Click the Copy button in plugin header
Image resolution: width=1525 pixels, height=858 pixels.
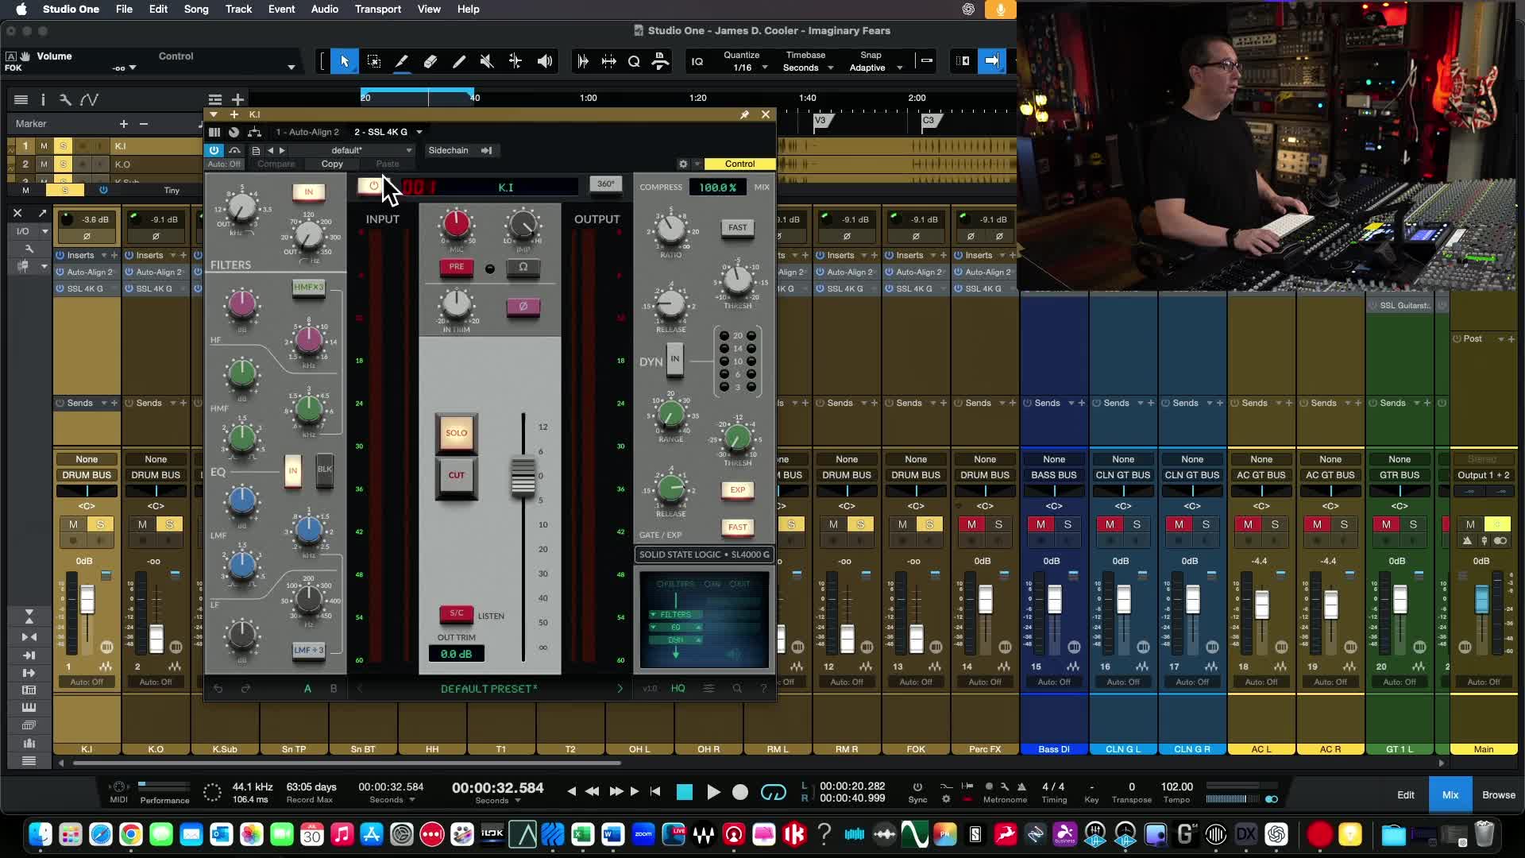pyautogui.click(x=332, y=164)
